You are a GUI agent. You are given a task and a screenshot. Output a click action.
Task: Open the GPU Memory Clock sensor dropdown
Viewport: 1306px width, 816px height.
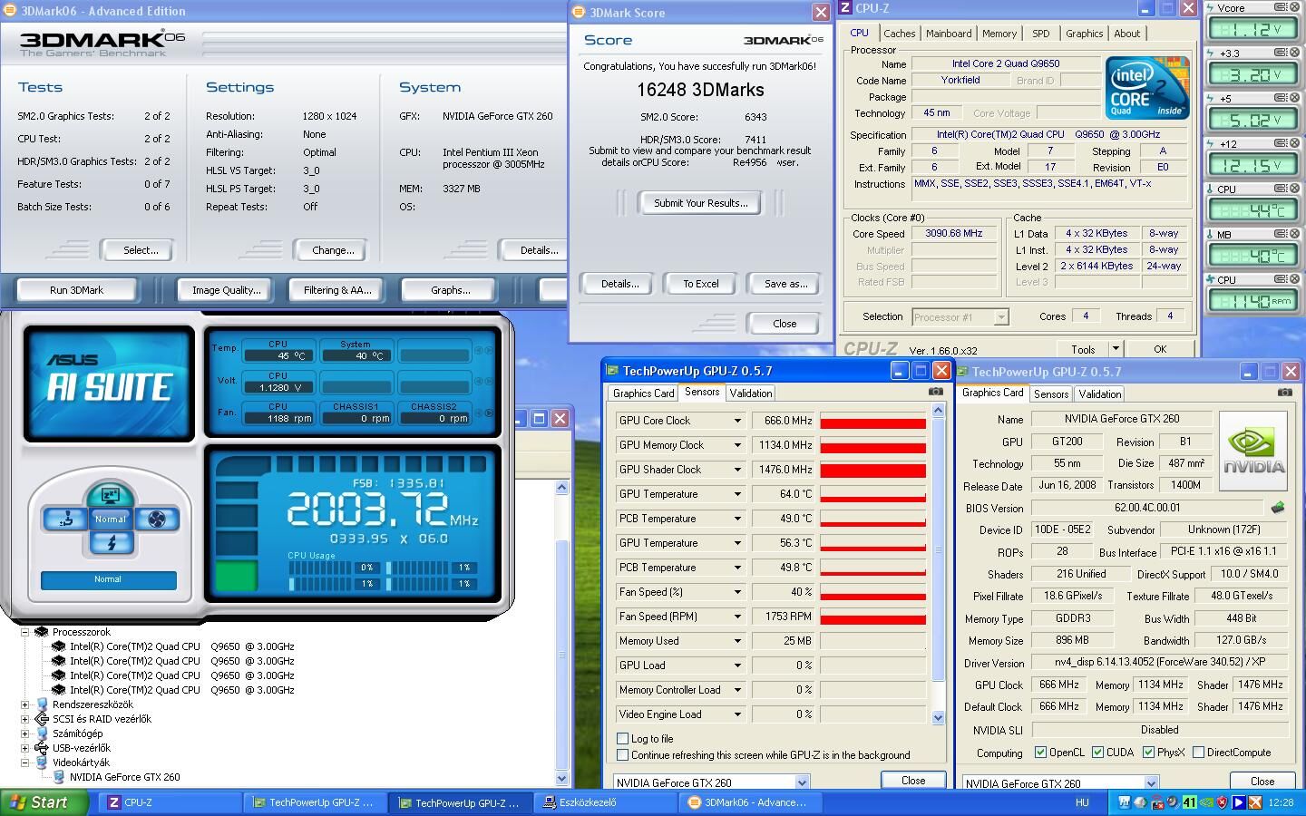point(737,445)
